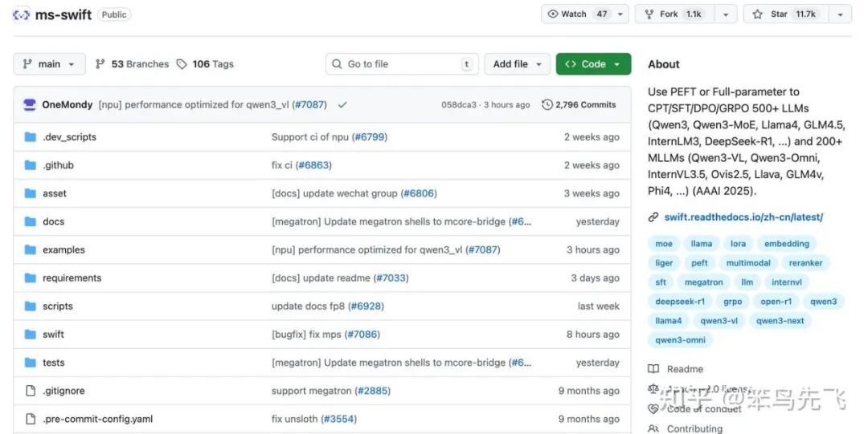
Task: Open the main branch selector dropdown
Action: pos(49,64)
